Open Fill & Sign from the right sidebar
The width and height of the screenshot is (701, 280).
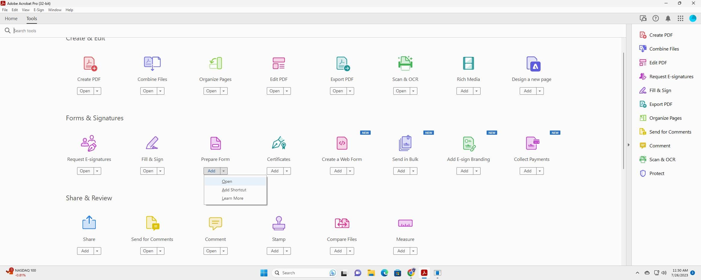(x=655, y=90)
